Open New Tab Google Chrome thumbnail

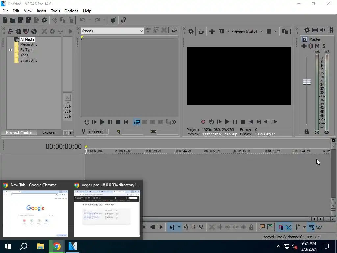tap(36, 213)
